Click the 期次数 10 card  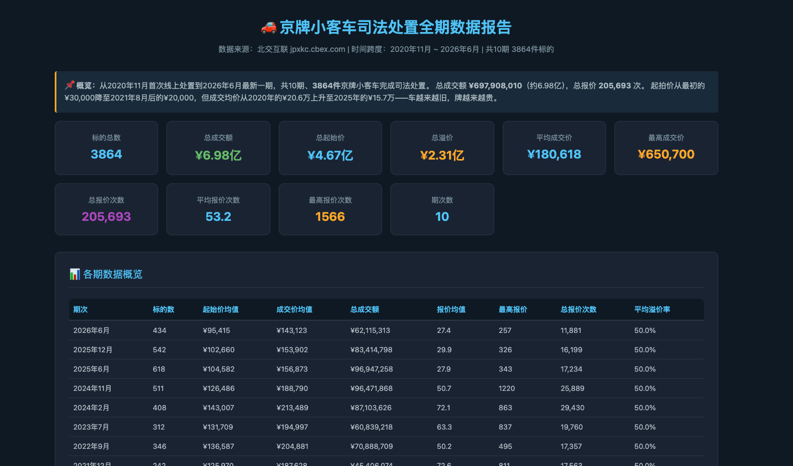point(442,209)
